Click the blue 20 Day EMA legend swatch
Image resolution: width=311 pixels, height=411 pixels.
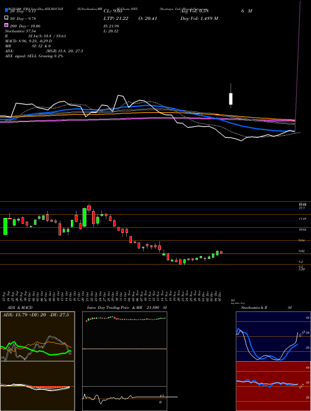tap(6, 11)
